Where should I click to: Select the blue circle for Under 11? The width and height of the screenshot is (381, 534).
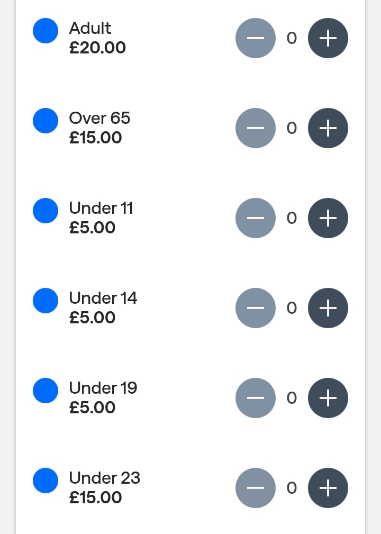pos(46,211)
